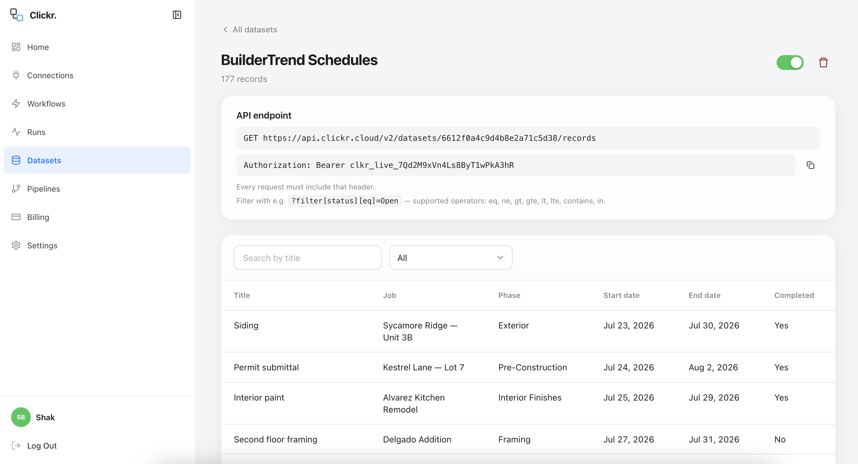Click the BuilderTrend Schedules heading
Screen dimensions: 858x464
(299, 60)
